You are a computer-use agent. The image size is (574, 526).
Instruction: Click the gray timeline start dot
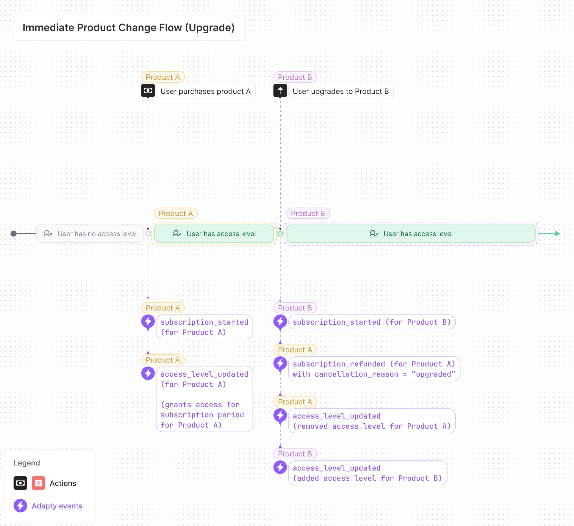pyautogui.click(x=13, y=234)
